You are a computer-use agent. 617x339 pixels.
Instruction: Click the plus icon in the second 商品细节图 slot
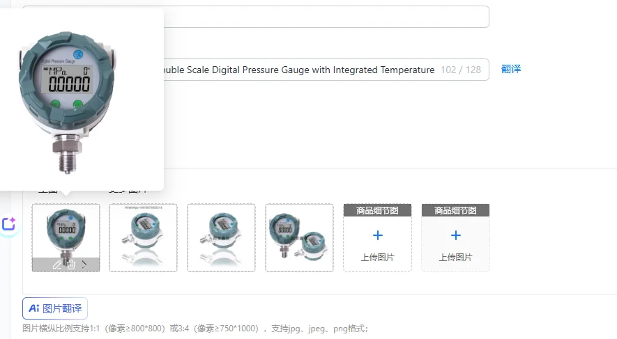click(x=456, y=235)
